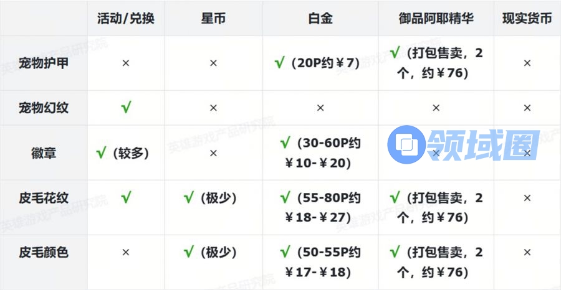Click the green checkmark in 宠物幻纹 row

point(126,108)
